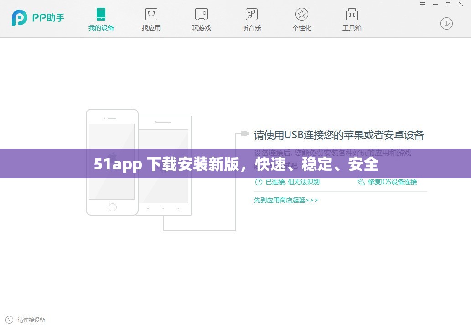Minimize the PP助手 window
The width and height of the screenshot is (471, 327).
[x=435, y=5]
